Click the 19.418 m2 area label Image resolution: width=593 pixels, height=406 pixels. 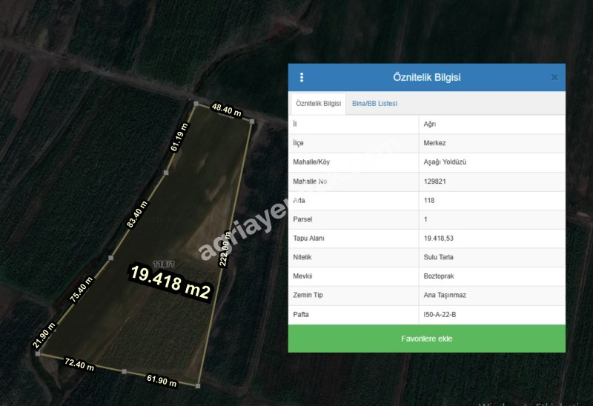point(171,282)
